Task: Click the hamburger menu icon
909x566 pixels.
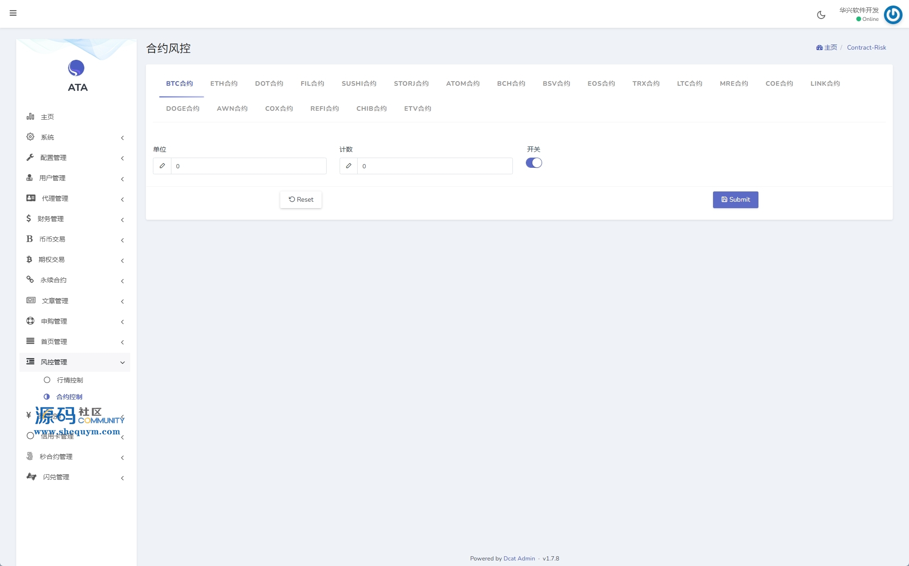Action: (13, 13)
